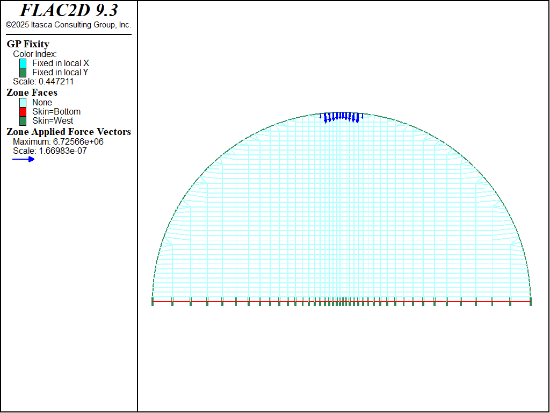550x413 pixels.
Task: Select the Zone Faces legend heading
Action: 32,92
